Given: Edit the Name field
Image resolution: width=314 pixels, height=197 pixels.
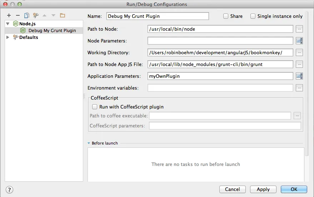Looking at the screenshot, I should tap(158, 16).
